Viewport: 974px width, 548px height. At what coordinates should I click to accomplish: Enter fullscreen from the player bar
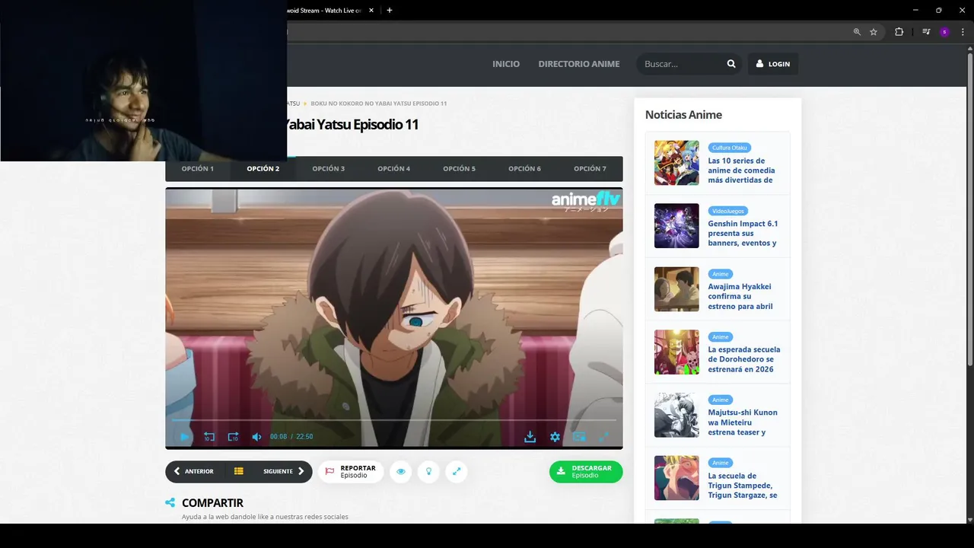tap(603, 437)
